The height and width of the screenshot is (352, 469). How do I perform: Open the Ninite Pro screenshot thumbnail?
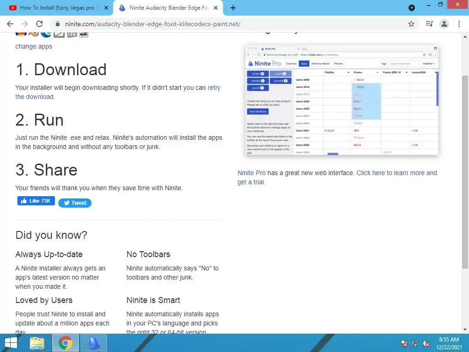tap(342, 100)
